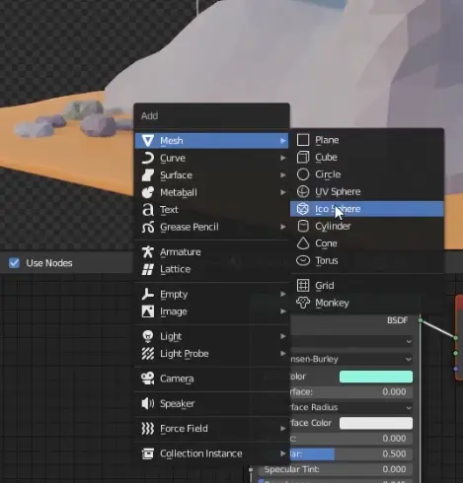The height and width of the screenshot is (483, 463).
Task: Click the Armature figure icon
Action: point(148,252)
